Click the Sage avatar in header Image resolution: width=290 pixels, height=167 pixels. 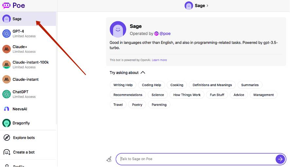(189, 6)
